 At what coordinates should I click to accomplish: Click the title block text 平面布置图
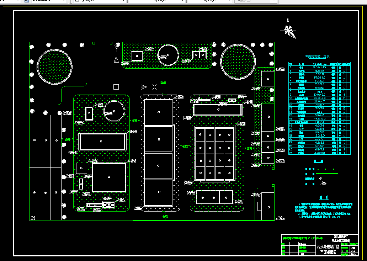328,252
